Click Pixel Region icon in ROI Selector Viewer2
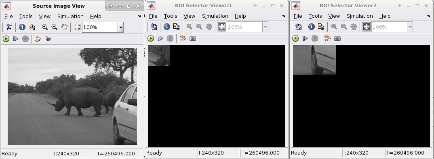This screenshot has height=159, width=434. [321, 27]
